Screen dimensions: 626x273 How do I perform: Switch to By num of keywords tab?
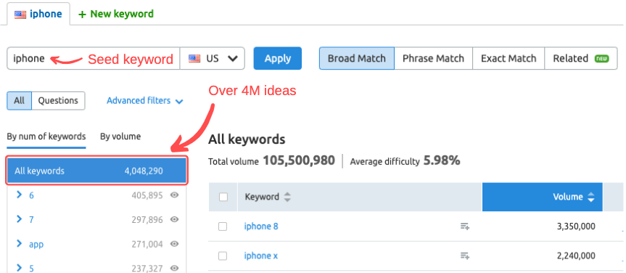coord(46,136)
